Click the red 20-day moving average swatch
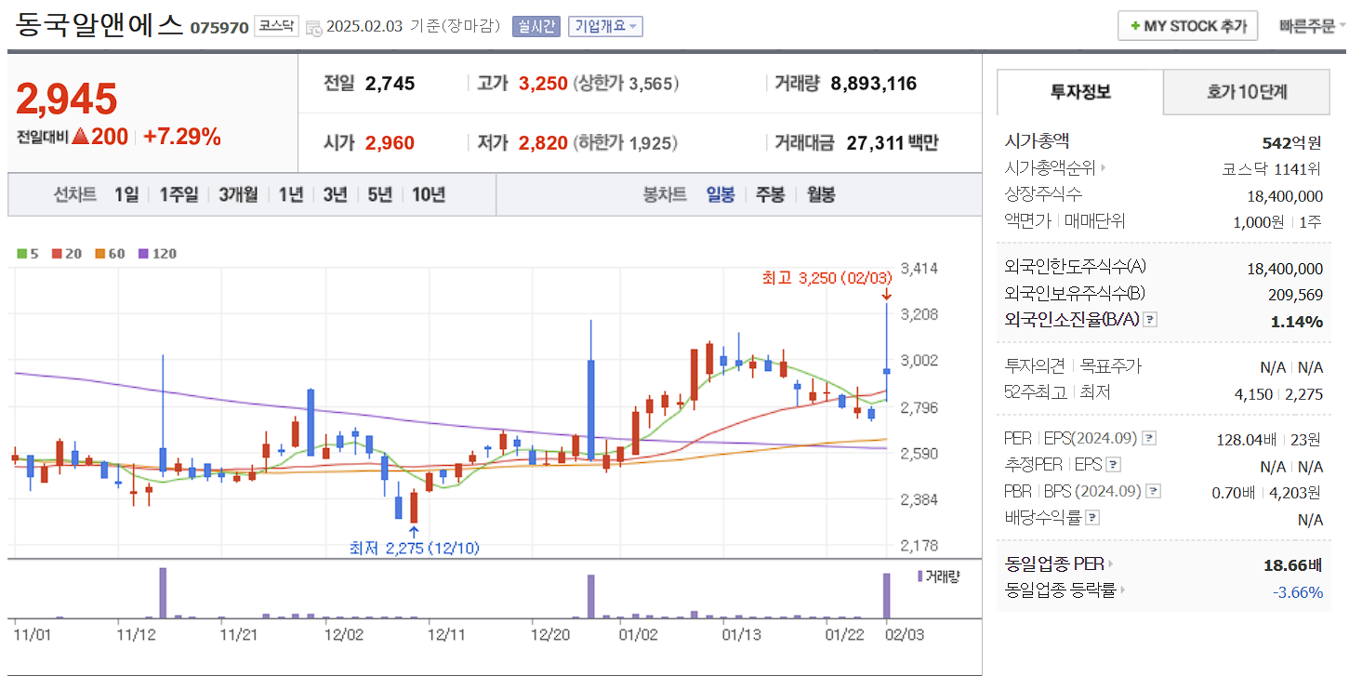 pos(59,253)
